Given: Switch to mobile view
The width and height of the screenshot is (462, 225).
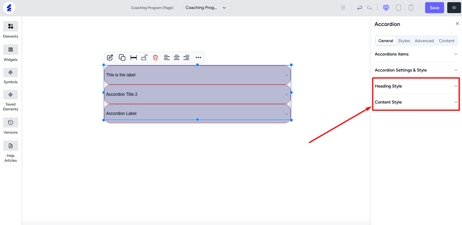Looking at the screenshot, I should tap(411, 8).
